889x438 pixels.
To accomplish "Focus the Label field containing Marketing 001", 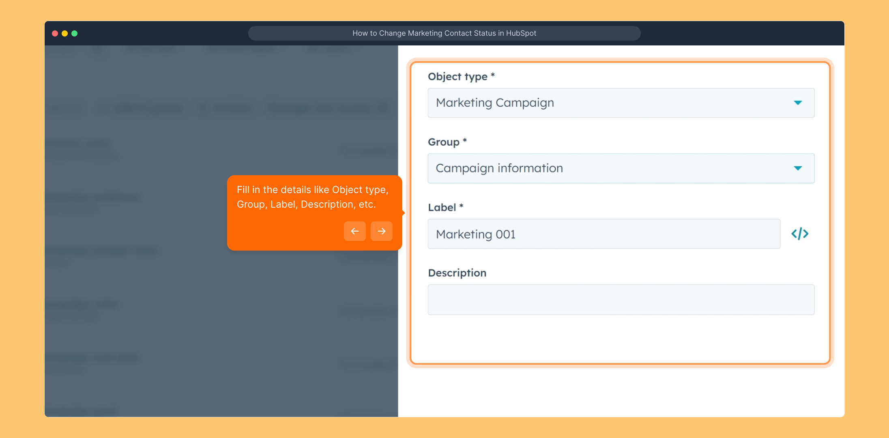I will pyautogui.click(x=603, y=234).
